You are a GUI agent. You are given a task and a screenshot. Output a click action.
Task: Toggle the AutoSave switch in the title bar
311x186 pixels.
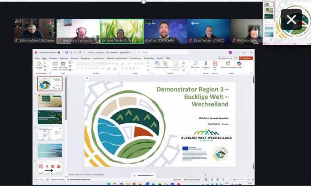(60, 52)
